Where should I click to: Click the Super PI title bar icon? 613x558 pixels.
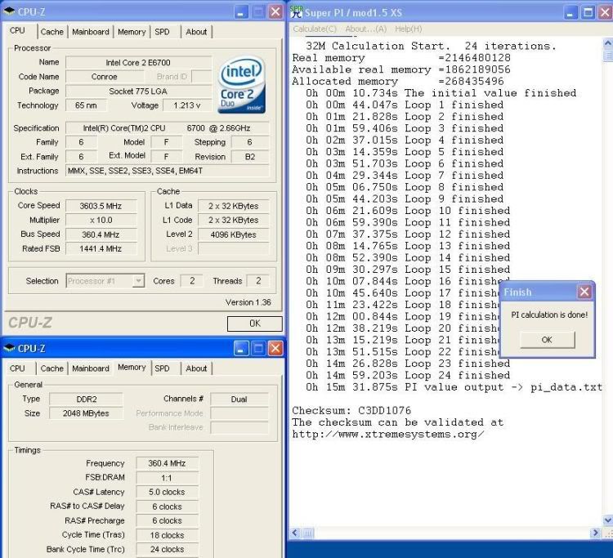pyautogui.click(x=296, y=12)
